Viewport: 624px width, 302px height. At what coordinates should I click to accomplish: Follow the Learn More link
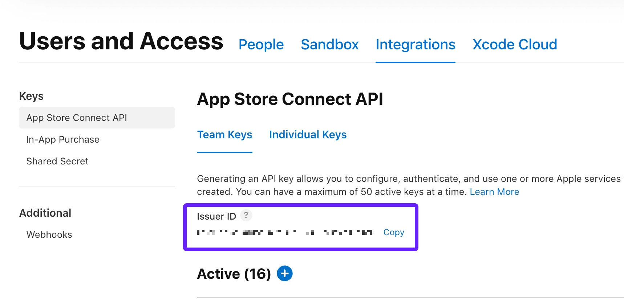coord(494,192)
